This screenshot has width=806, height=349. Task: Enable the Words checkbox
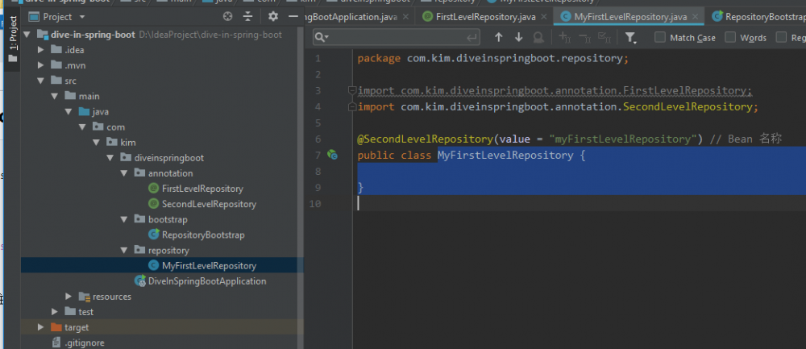730,37
